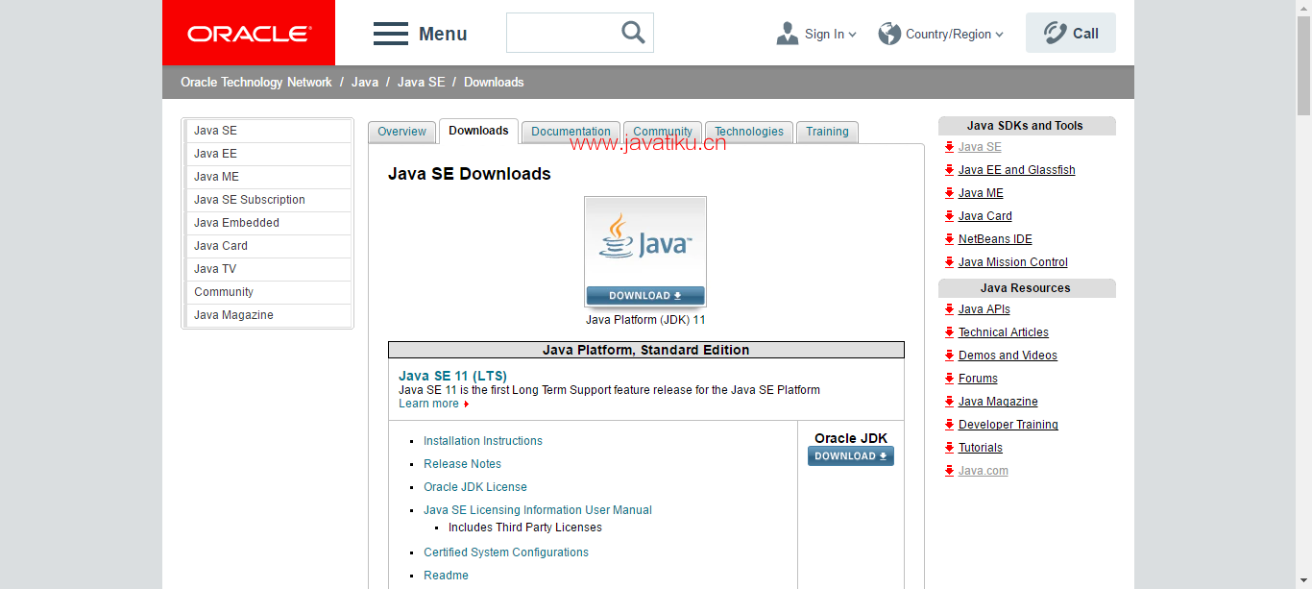
Task: Open Learn more red arrow link
Action: coord(467,405)
